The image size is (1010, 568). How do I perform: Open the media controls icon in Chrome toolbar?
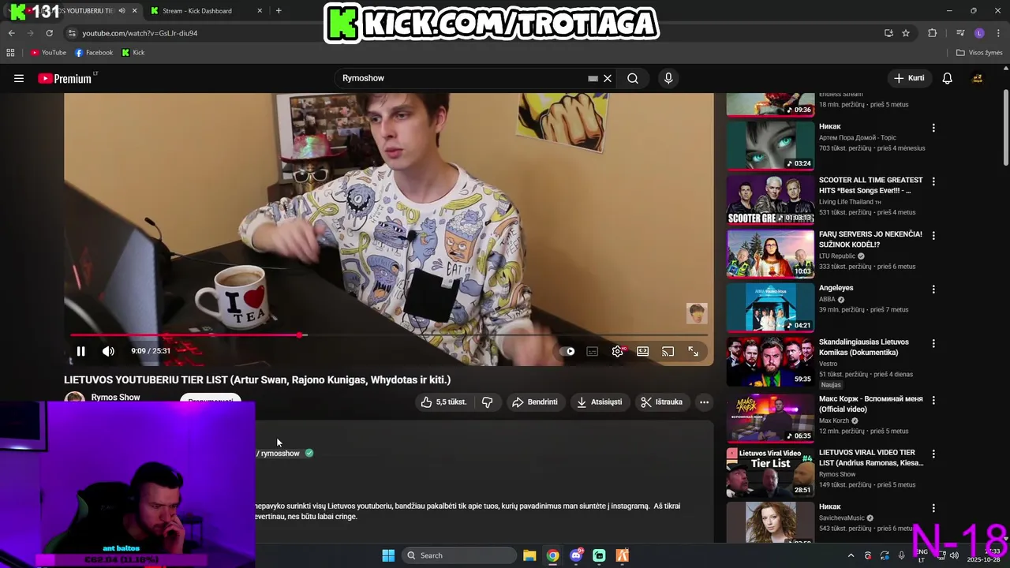click(960, 33)
